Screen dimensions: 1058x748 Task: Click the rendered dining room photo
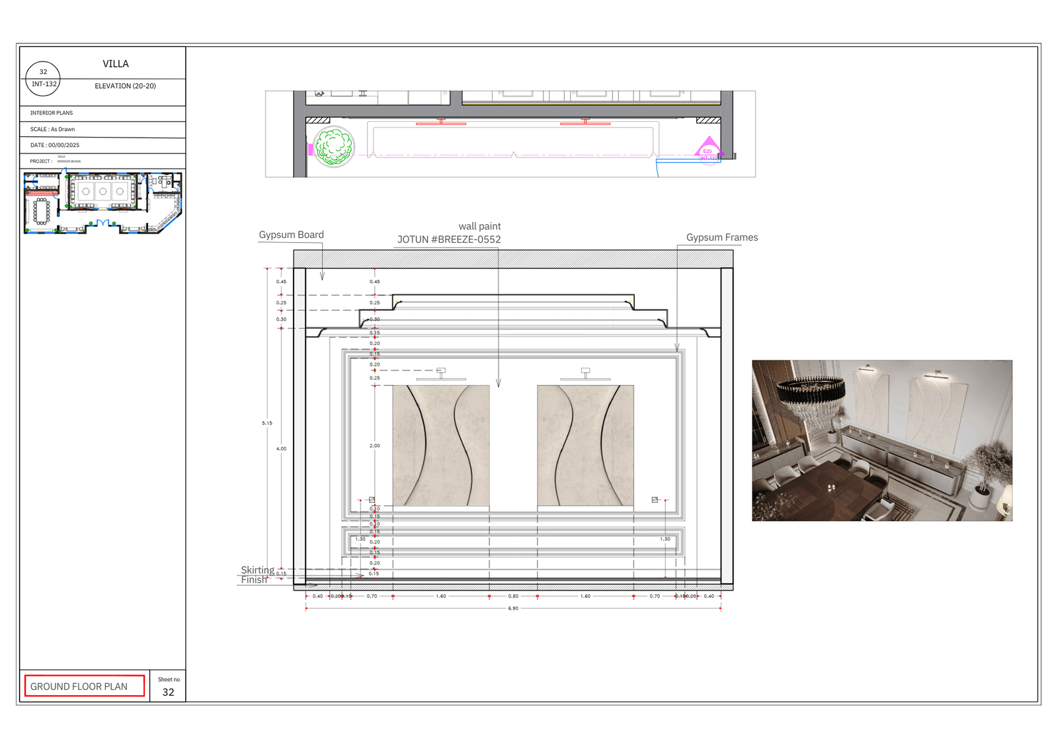pos(882,440)
